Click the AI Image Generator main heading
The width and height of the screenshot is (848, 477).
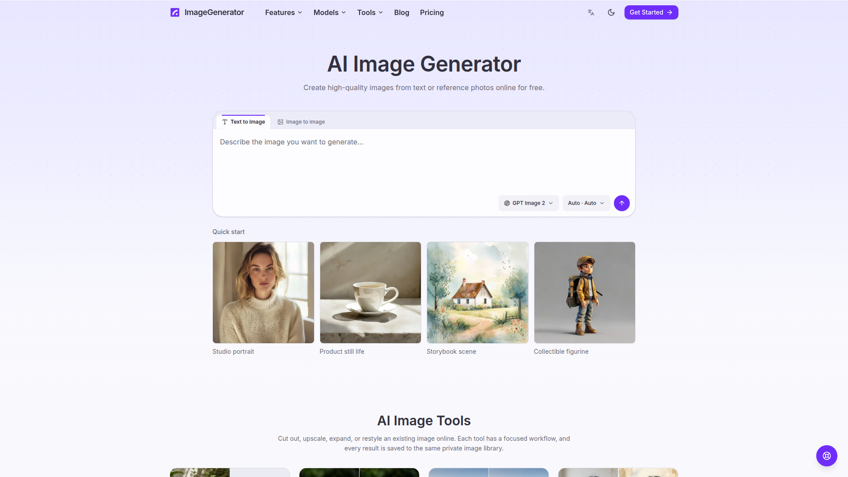coord(424,64)
